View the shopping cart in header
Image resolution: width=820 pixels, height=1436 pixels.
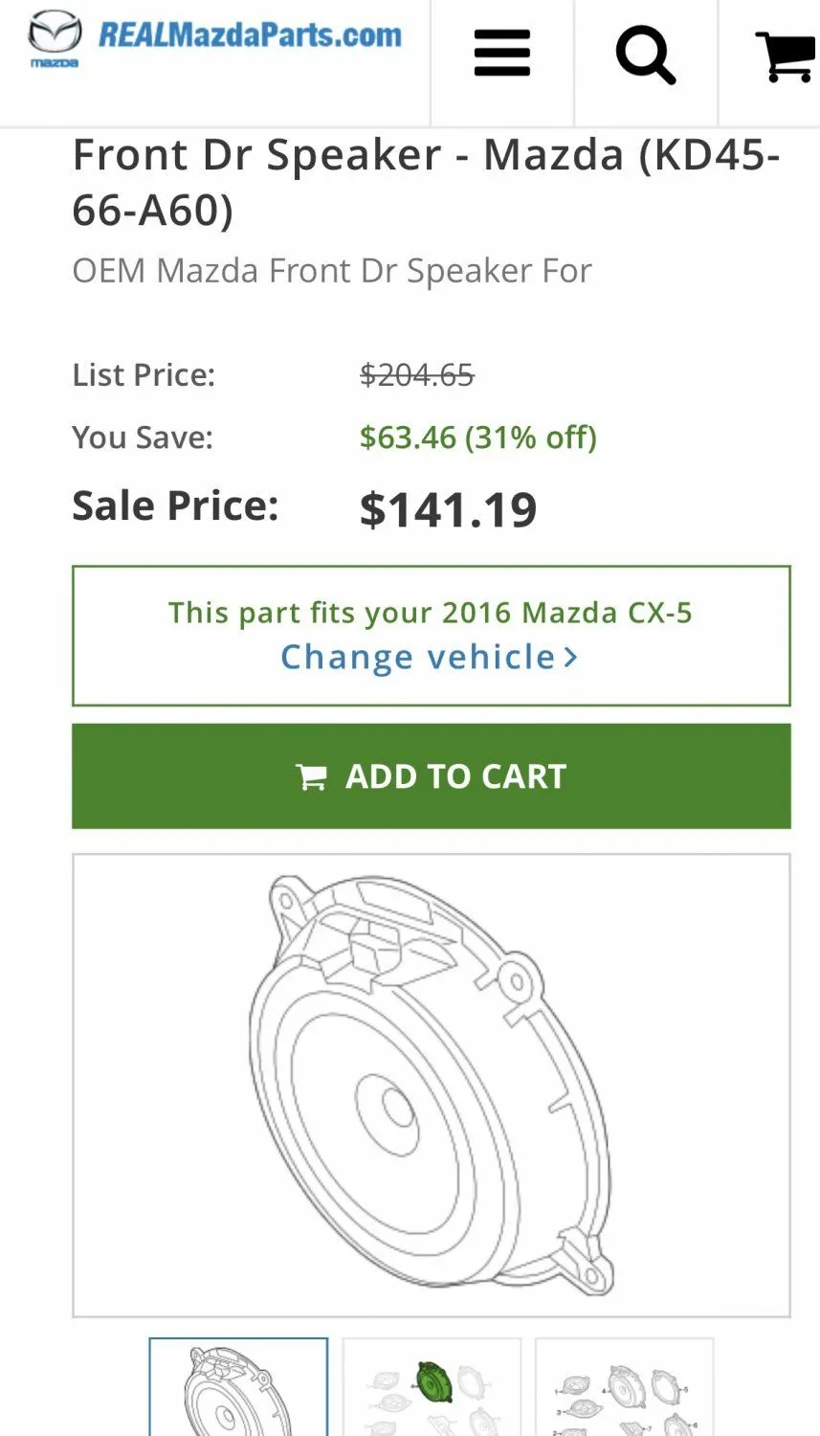pos(785,56)
